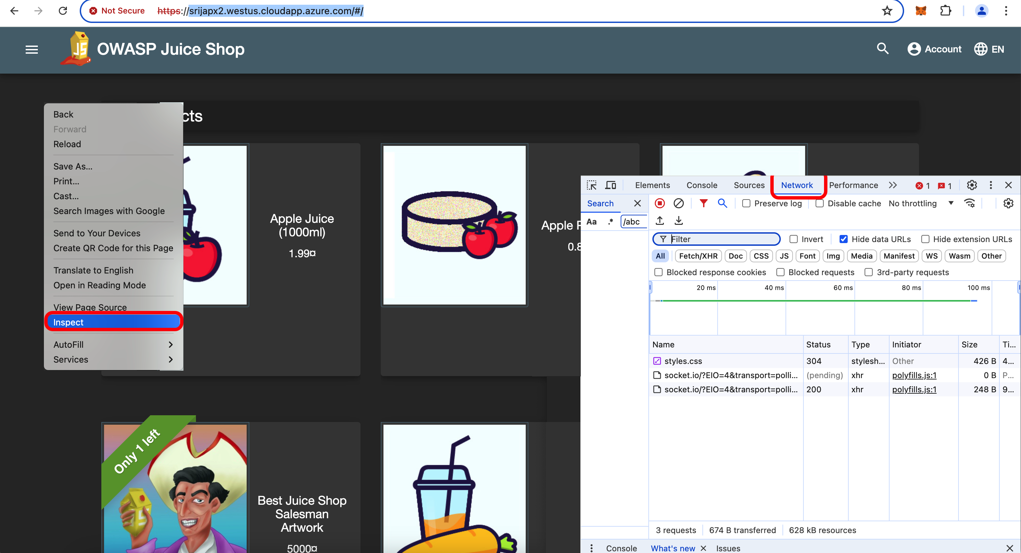
Task: Filter requests by JS type
Action: (784, 256)
